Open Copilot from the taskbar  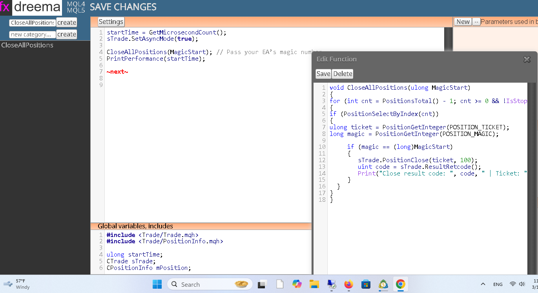point(297,284)
